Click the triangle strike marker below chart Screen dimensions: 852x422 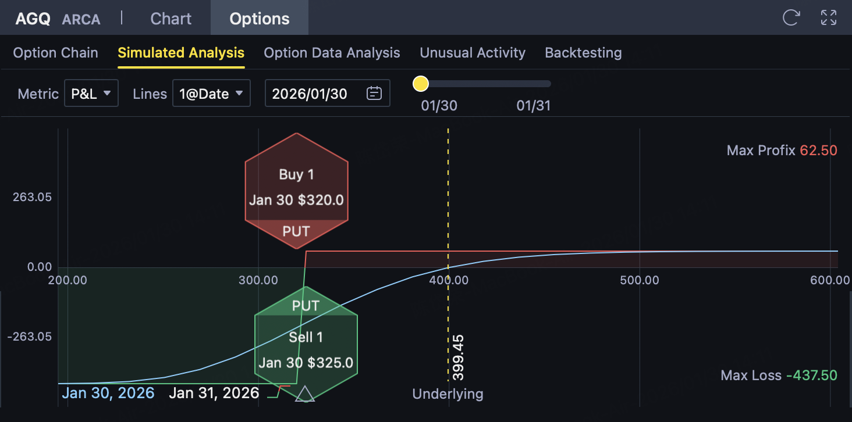point(305,395)
